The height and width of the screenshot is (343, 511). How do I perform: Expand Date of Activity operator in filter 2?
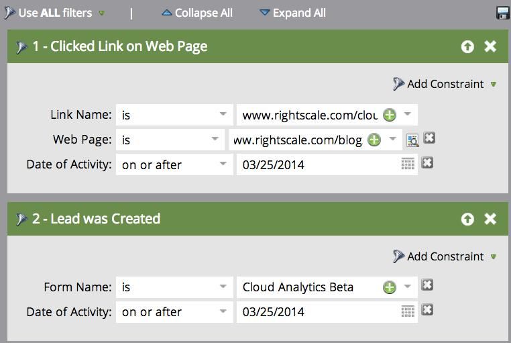click(223, 311)
